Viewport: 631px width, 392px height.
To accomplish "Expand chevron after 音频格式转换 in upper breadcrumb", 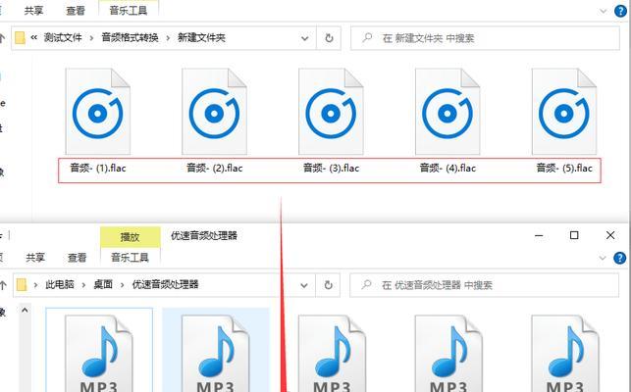I will pos(168,38).
